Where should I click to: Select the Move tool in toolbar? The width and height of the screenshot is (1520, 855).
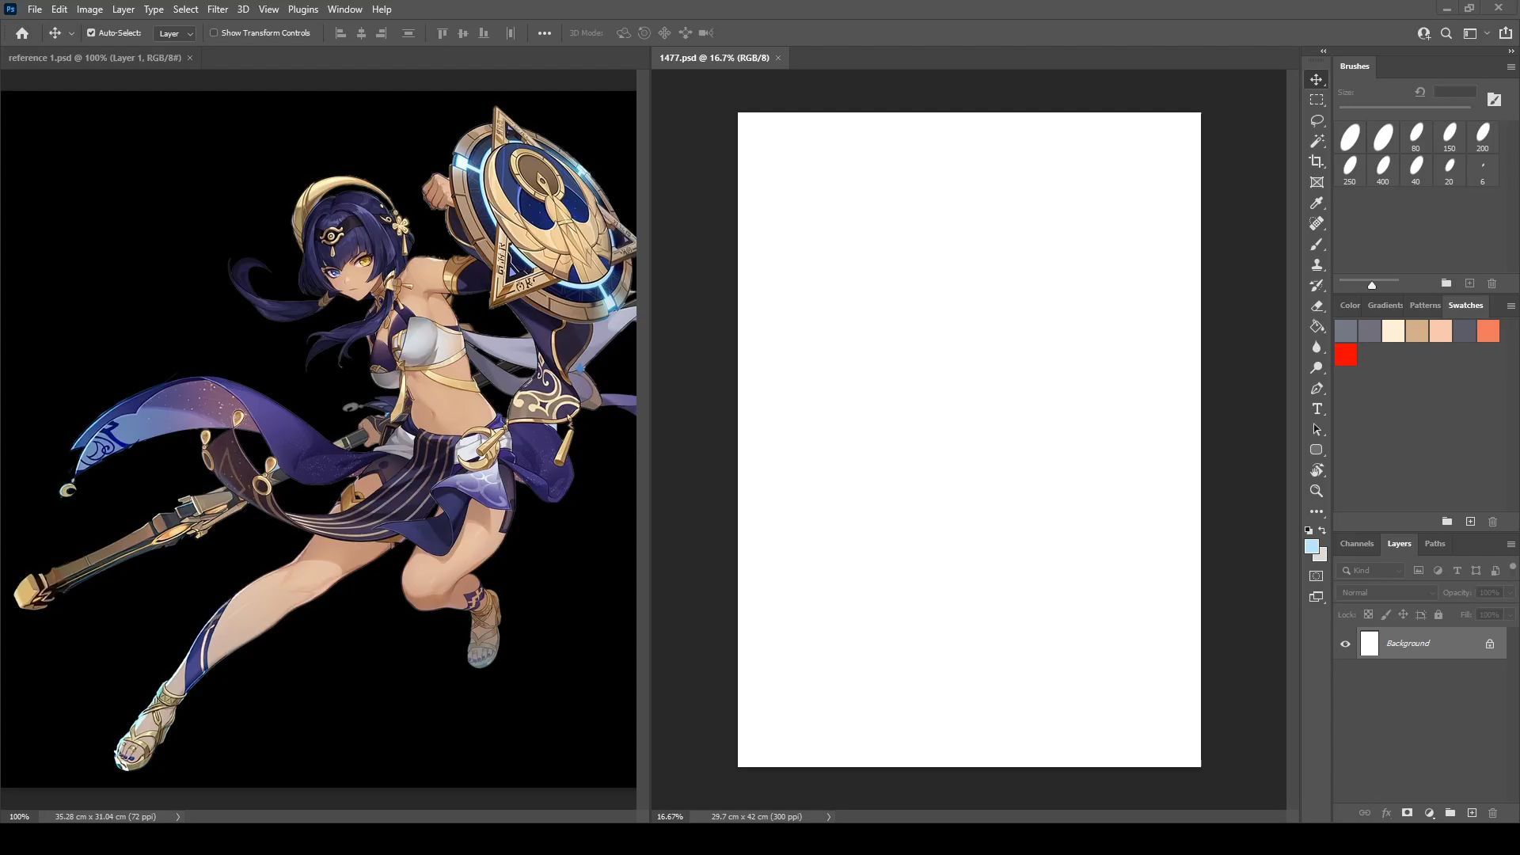pos(1317,80)
